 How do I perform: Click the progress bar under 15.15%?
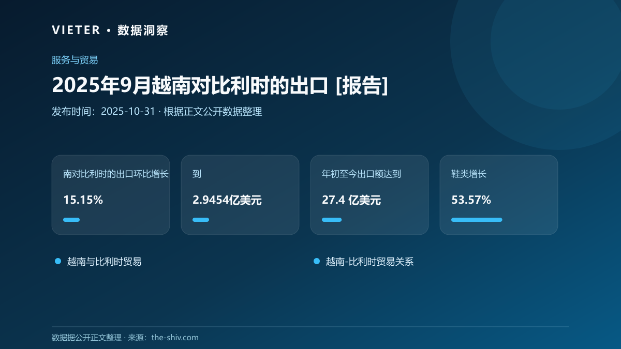coord(71,220)
